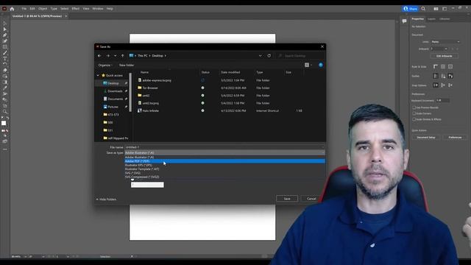The height and width of the screenshot is (265, 471).
Task: Select the Tor Browser folder
Action: (150, 88)
